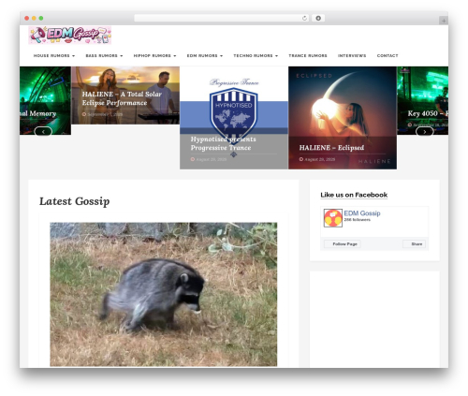The height and width of the screenshot is (396, 468).
Task: Expand the Bass Rumors dropdown arrow
Action: pyautogui.click(x=122, y=56)
